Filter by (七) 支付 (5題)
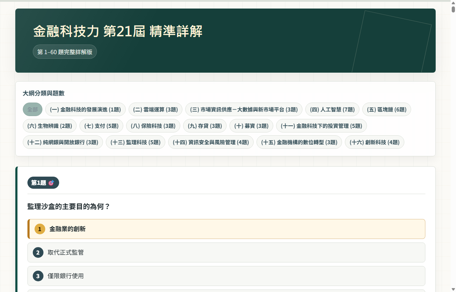Screen dimensions: 456x292 coord(101,126)
